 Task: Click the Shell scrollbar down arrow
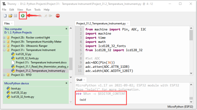click(191, 102)
